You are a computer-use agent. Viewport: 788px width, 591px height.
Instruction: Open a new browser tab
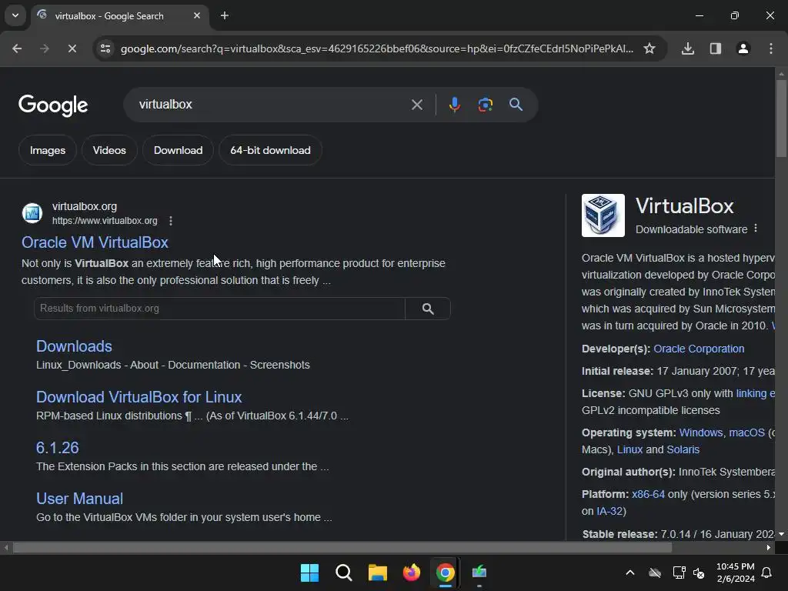pyautogui.click(x=225, y=15)
